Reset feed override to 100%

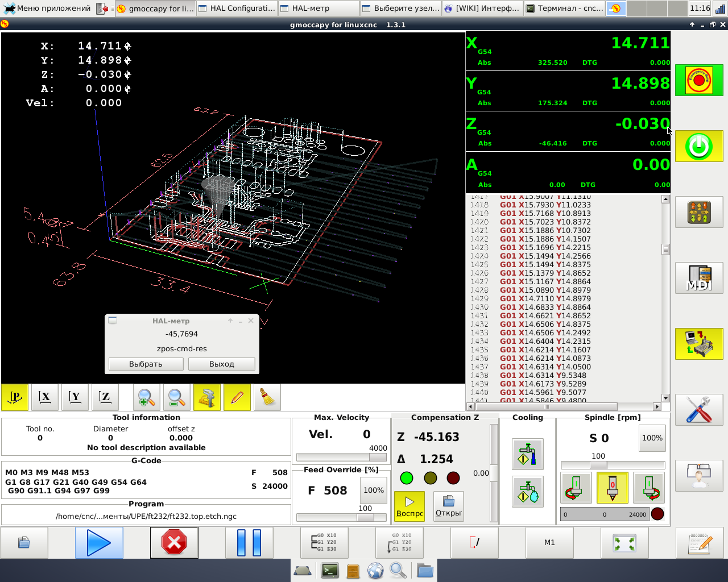click(373, 490)
